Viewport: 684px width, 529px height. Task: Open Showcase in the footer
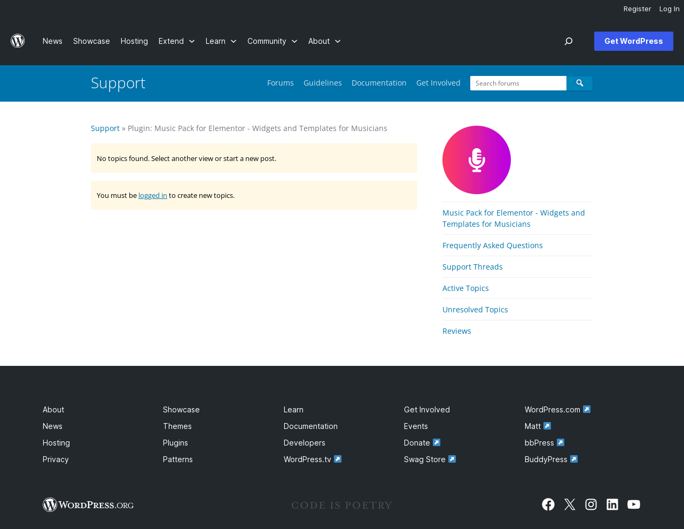point(181,410)
